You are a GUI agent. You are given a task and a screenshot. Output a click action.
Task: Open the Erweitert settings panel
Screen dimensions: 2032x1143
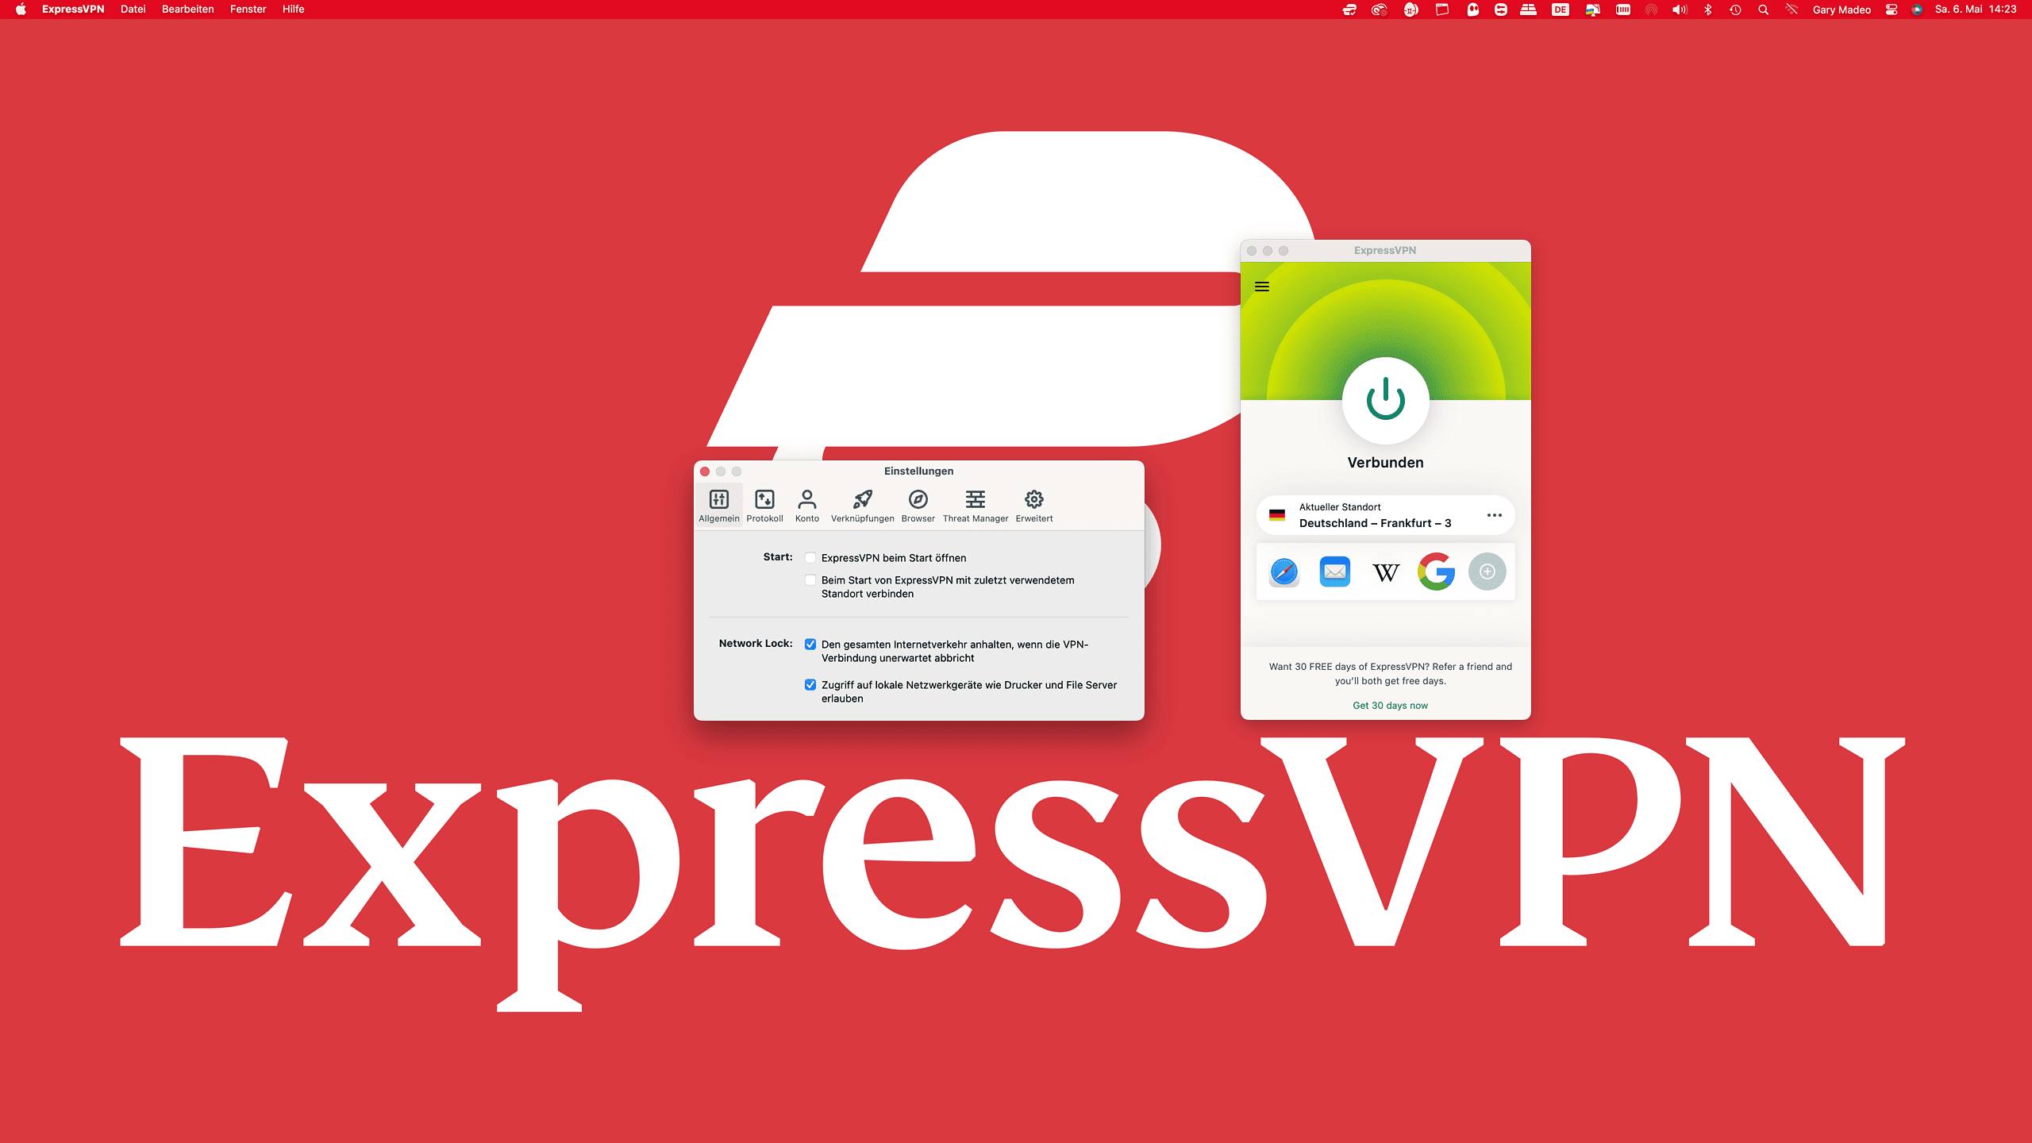[1033, 505]
